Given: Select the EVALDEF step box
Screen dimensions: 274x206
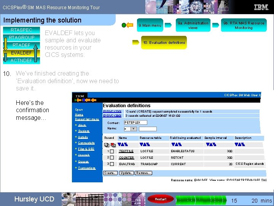Looking at the screenshot, I should click(21, 53).
